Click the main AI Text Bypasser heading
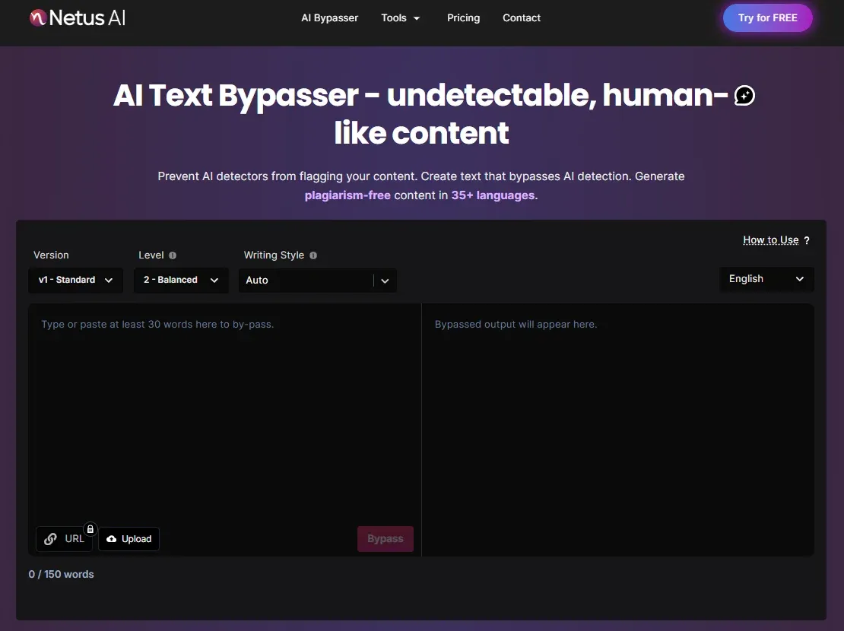The width and height of the screenshot is (844, 631). tap(421, 113)
